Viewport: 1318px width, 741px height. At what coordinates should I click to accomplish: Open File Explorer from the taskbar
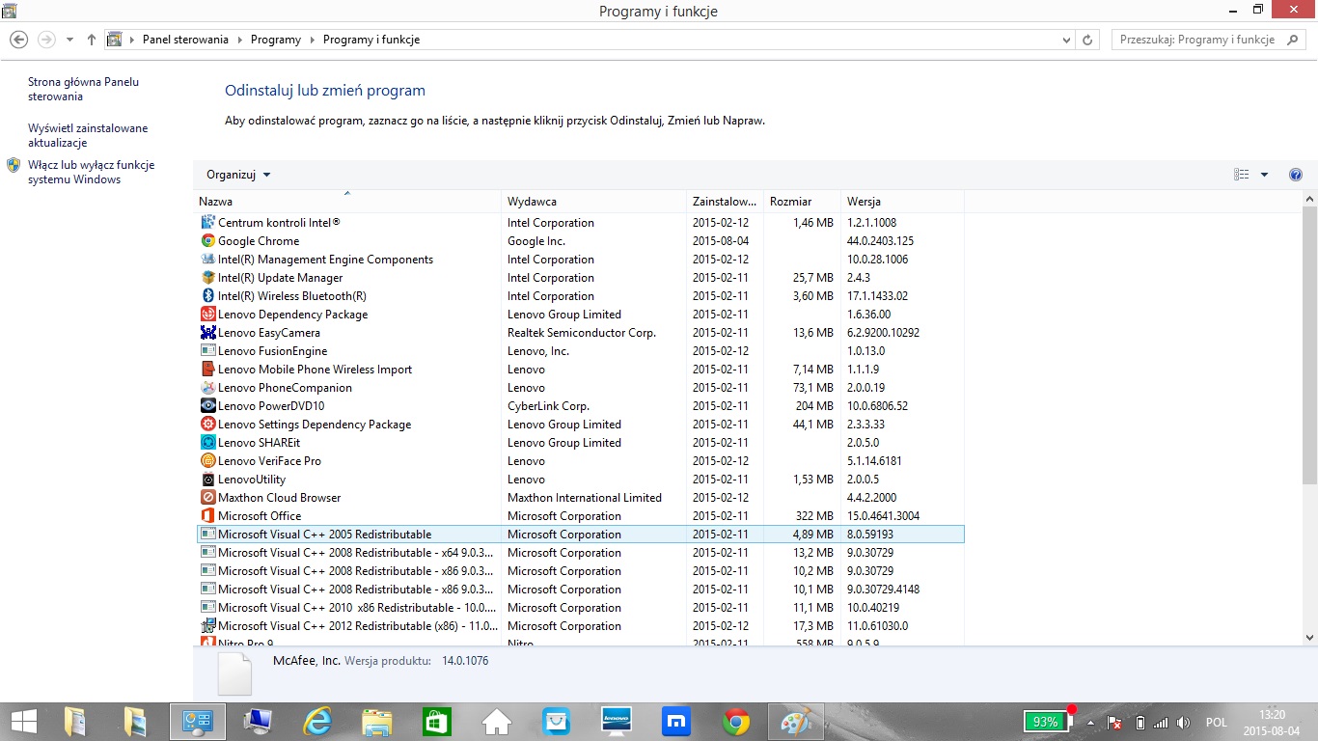coord(377,722)
